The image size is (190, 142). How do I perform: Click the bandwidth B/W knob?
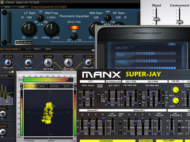[x=74, y=36]
